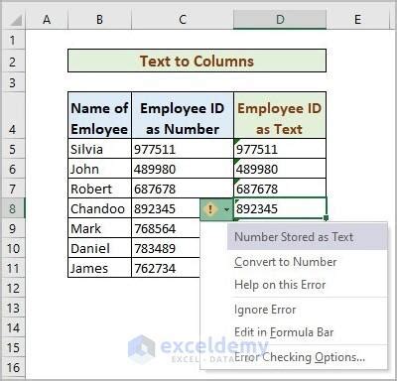
Task: Select row 9 header
Action: click(x=13, y=228)
